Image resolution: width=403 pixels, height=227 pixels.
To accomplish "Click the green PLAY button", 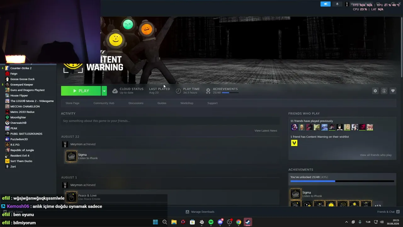I will click(x=81, y=91).
